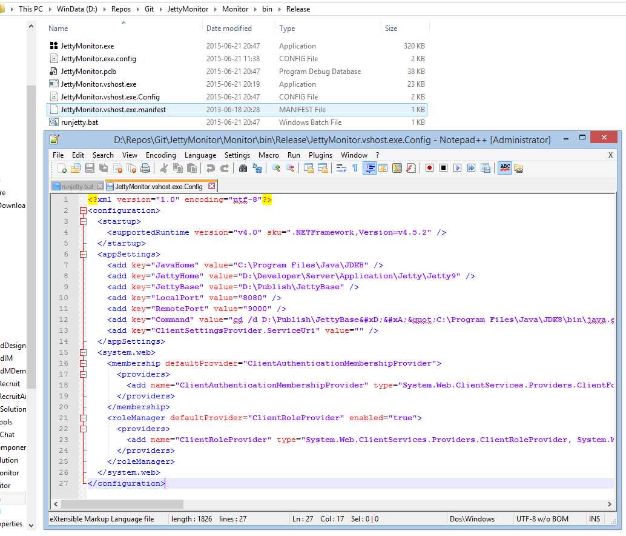
Task: Navigate to Repos in Explorer breadcrumb
Action: [121, 9]
